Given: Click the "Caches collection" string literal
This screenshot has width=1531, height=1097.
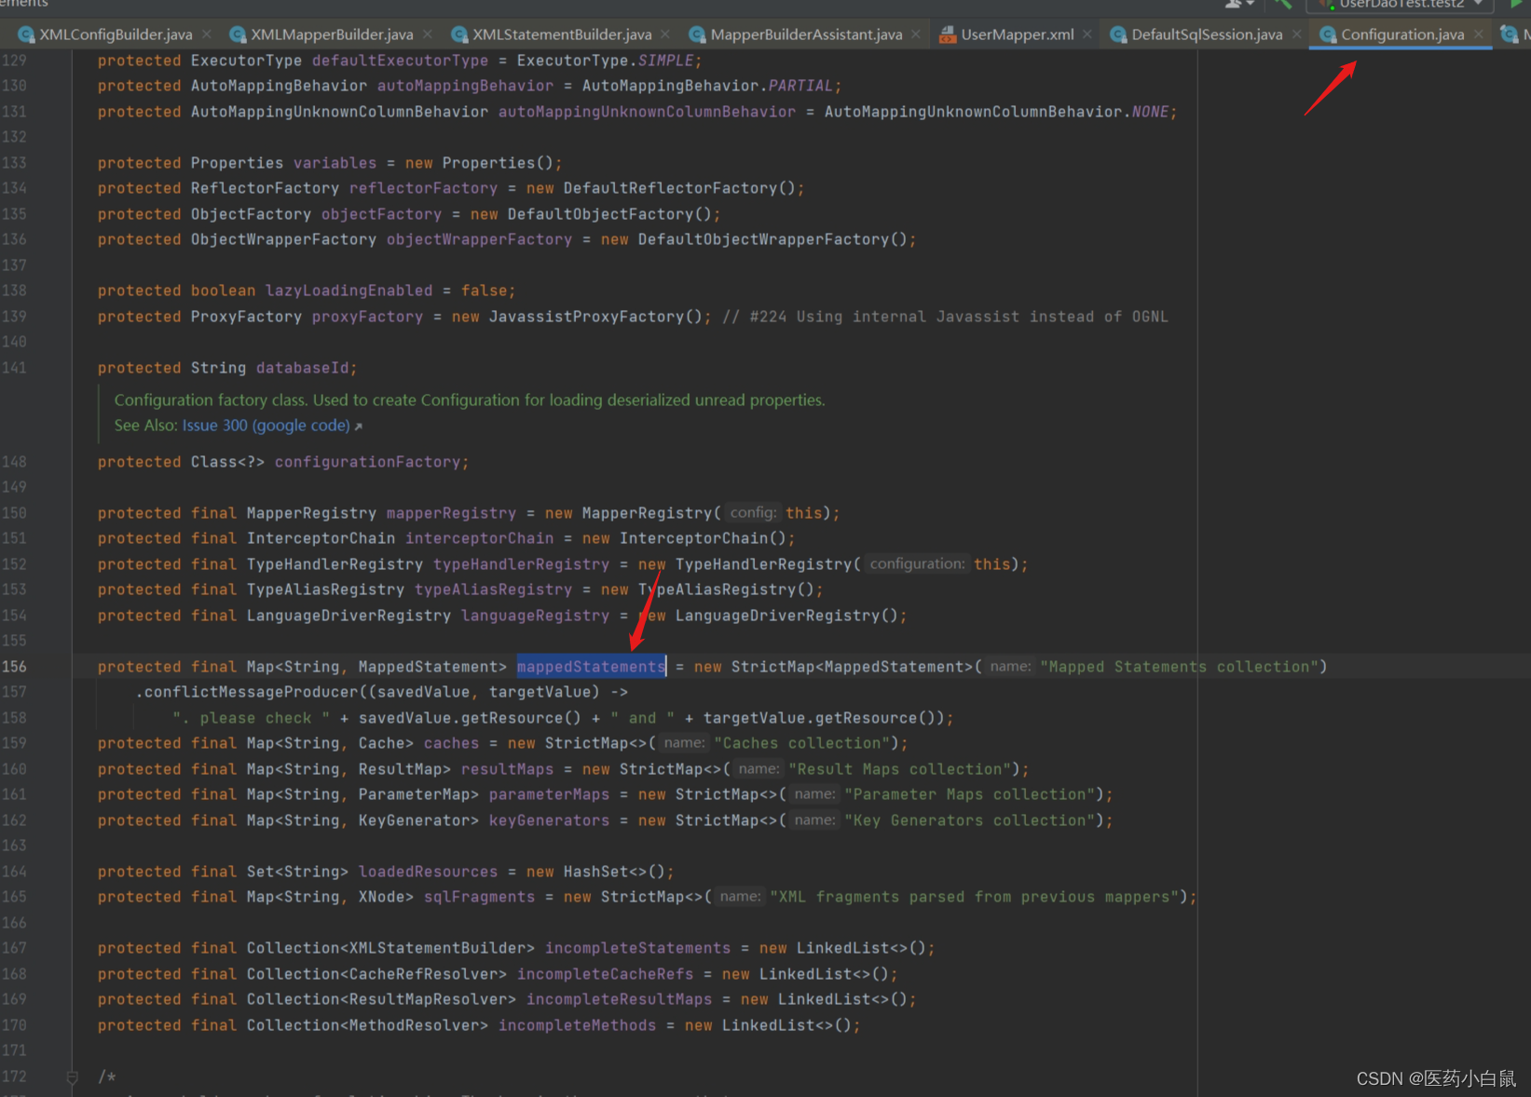Looking at the screenshot, I should pos(800,743).
